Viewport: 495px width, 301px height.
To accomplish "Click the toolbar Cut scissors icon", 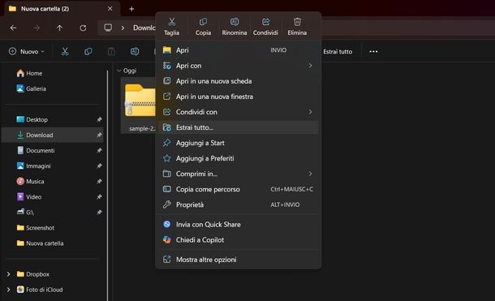I will tap(65, 51).
